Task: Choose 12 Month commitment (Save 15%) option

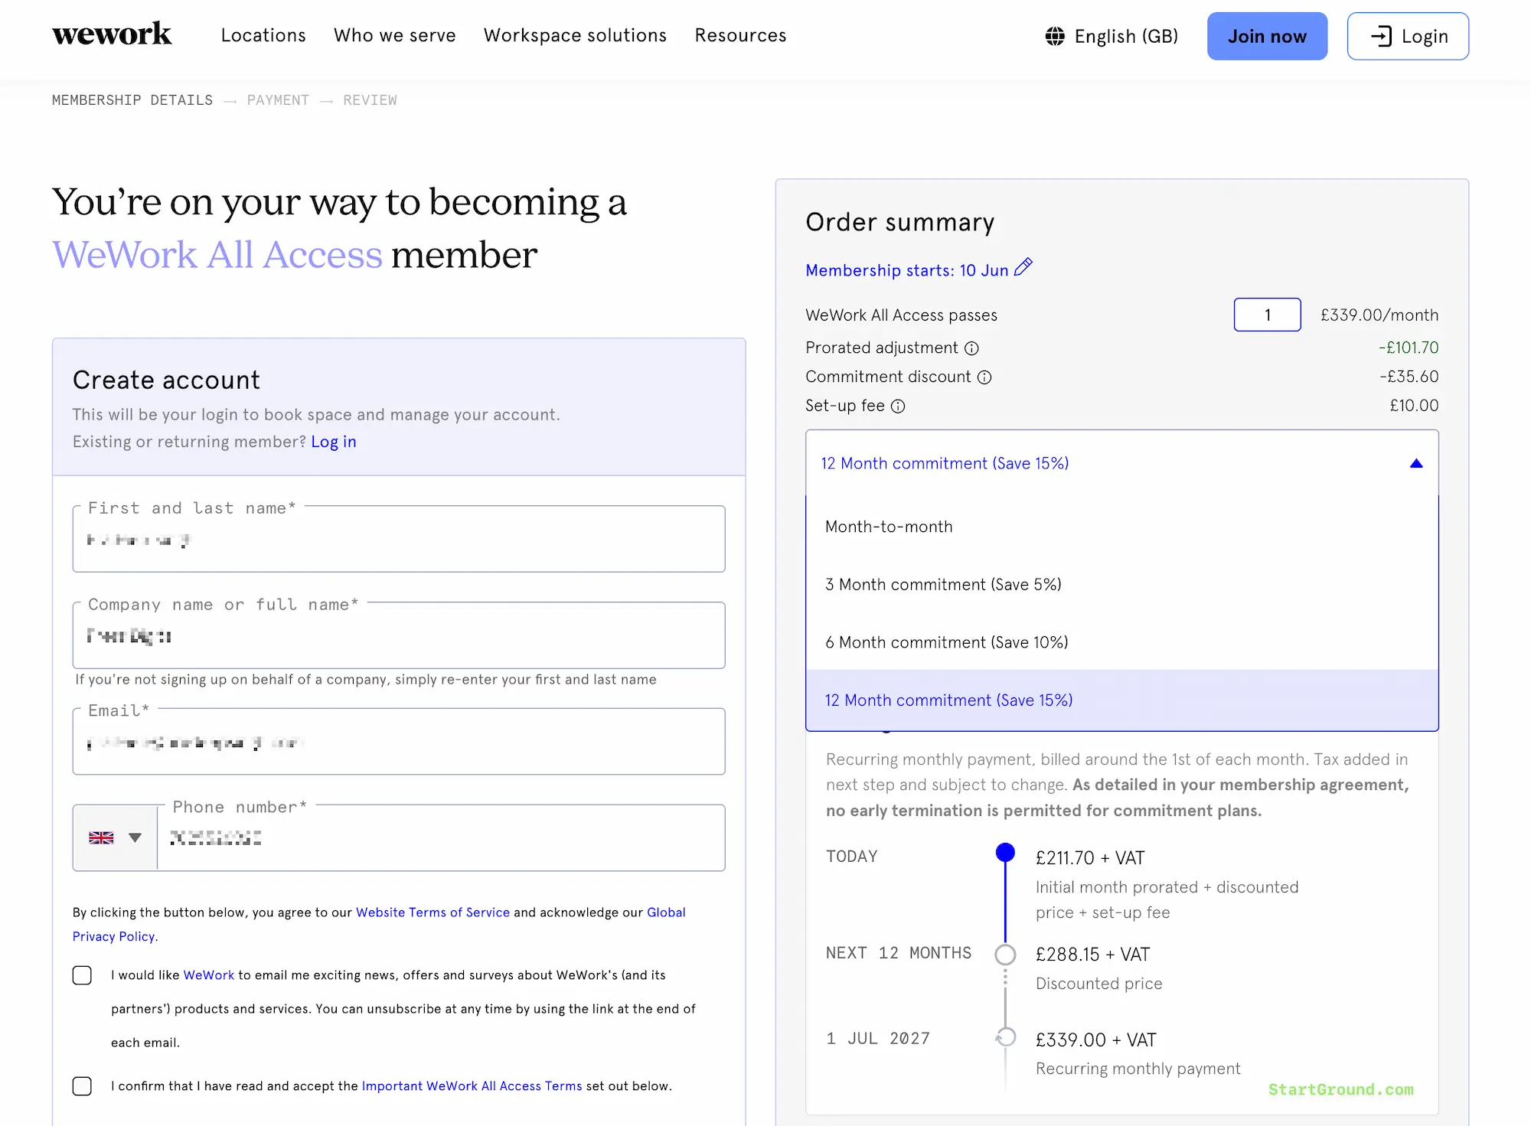Action: tap(1122, 700)
